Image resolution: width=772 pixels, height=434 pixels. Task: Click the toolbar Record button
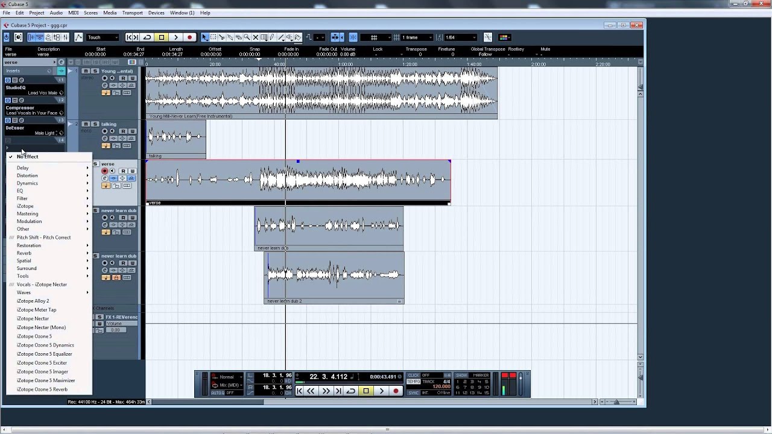189,37
